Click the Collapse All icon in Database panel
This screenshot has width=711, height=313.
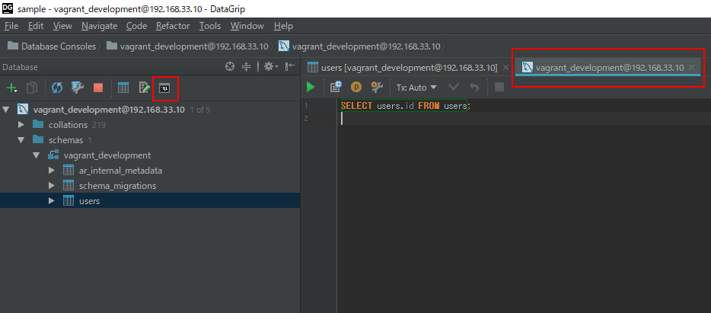pyautogui.click(x=246, y=67)
